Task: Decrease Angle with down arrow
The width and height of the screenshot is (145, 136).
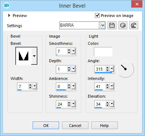Action: (108, 71)
